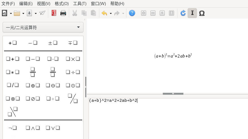The image size is (248, 139).
Task: Open the dropdown arrow next to Undo
Action: [x=111, y=13]
